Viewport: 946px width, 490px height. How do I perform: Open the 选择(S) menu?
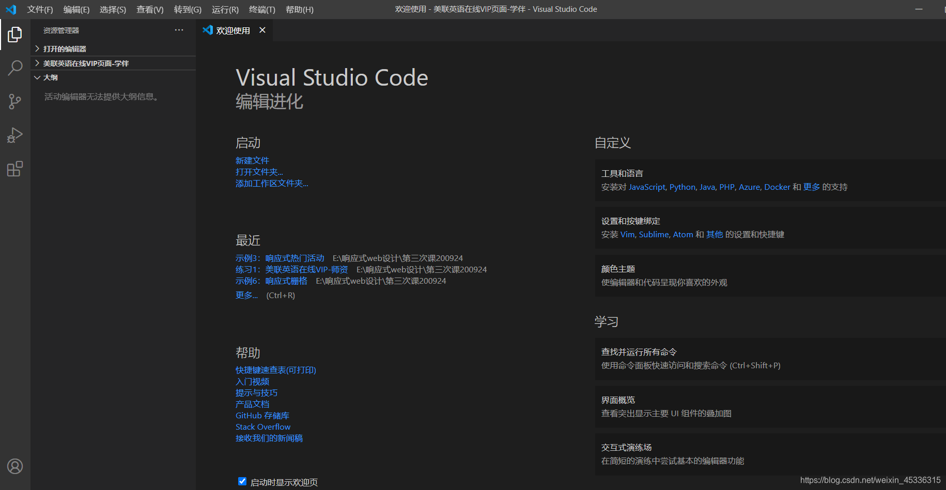113,9
